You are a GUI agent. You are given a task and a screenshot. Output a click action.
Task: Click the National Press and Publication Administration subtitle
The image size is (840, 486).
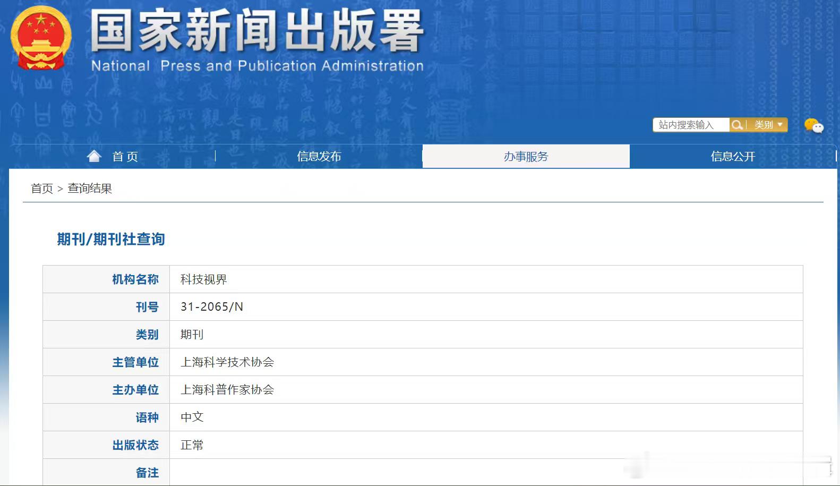coord(258,66)
